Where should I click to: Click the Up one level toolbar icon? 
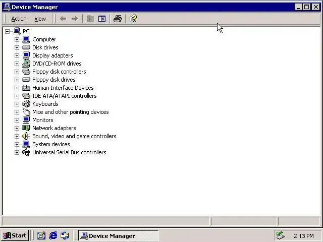click(90, 19)
